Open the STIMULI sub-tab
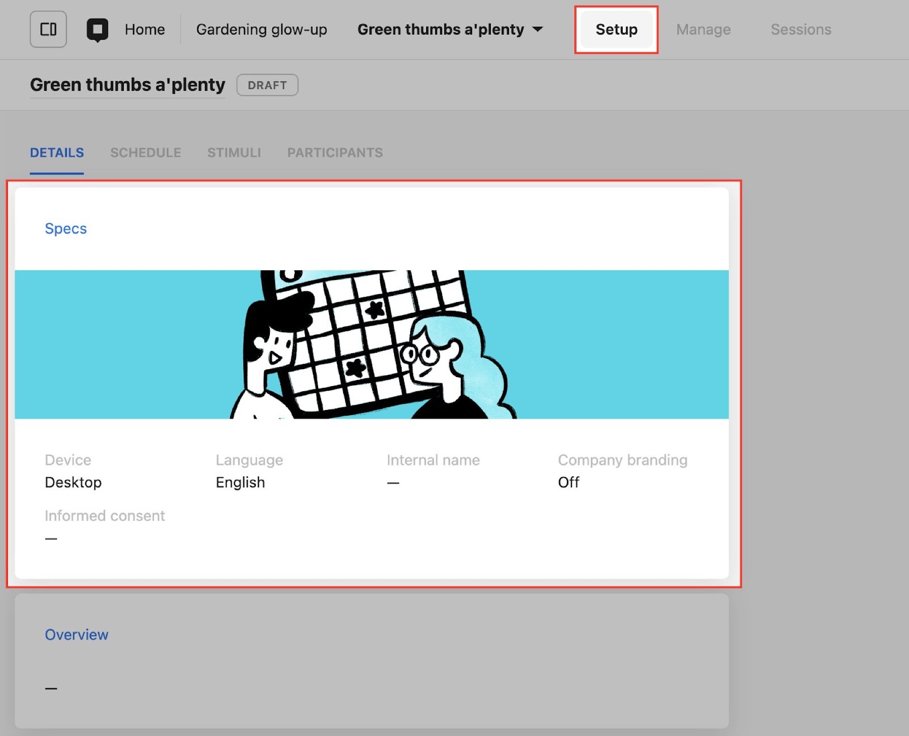 (x=234, y=153)
